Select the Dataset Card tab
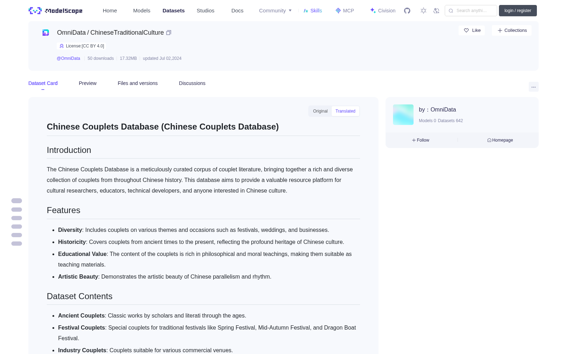 pos(43,83)
